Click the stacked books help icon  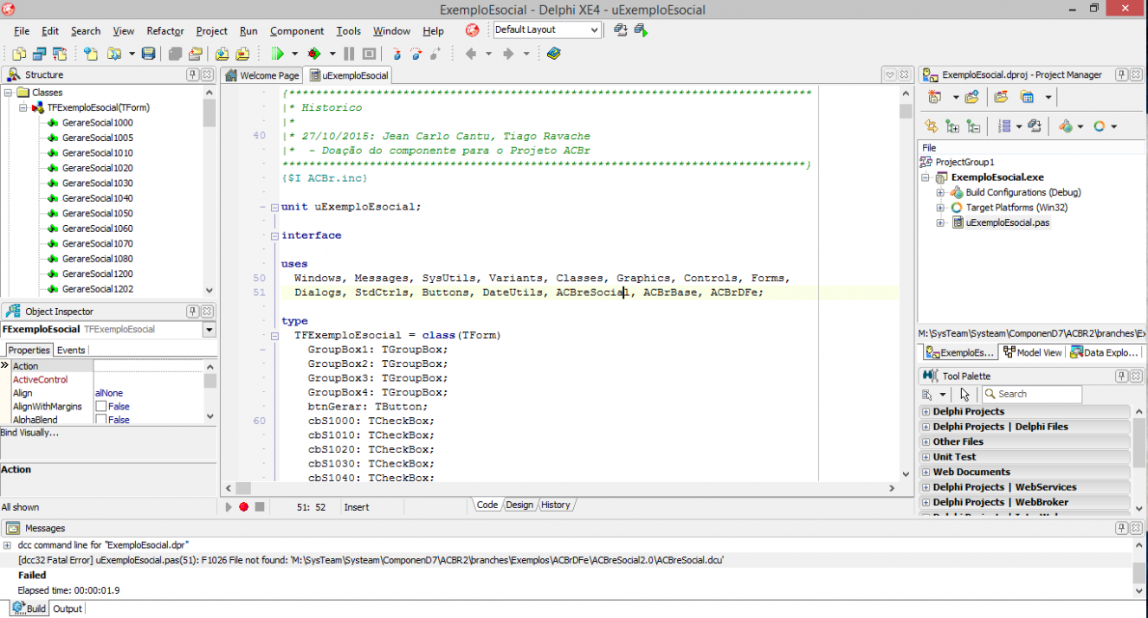[x=553, y=54]
